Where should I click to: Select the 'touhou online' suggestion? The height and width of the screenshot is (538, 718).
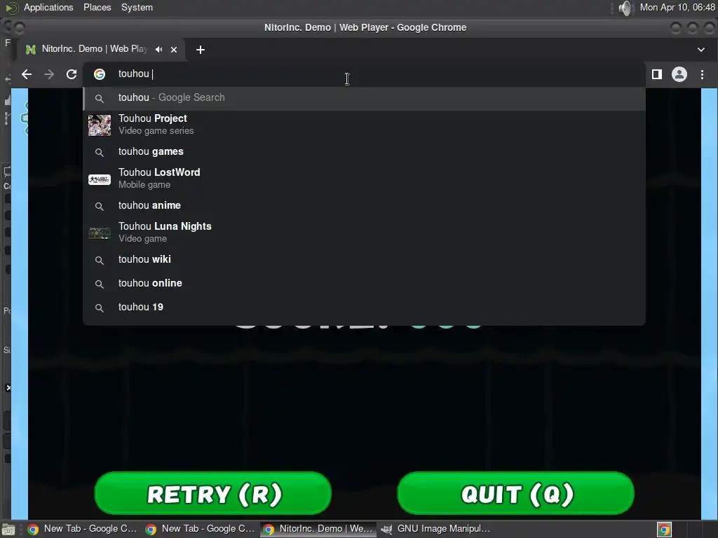coord(364,284)
